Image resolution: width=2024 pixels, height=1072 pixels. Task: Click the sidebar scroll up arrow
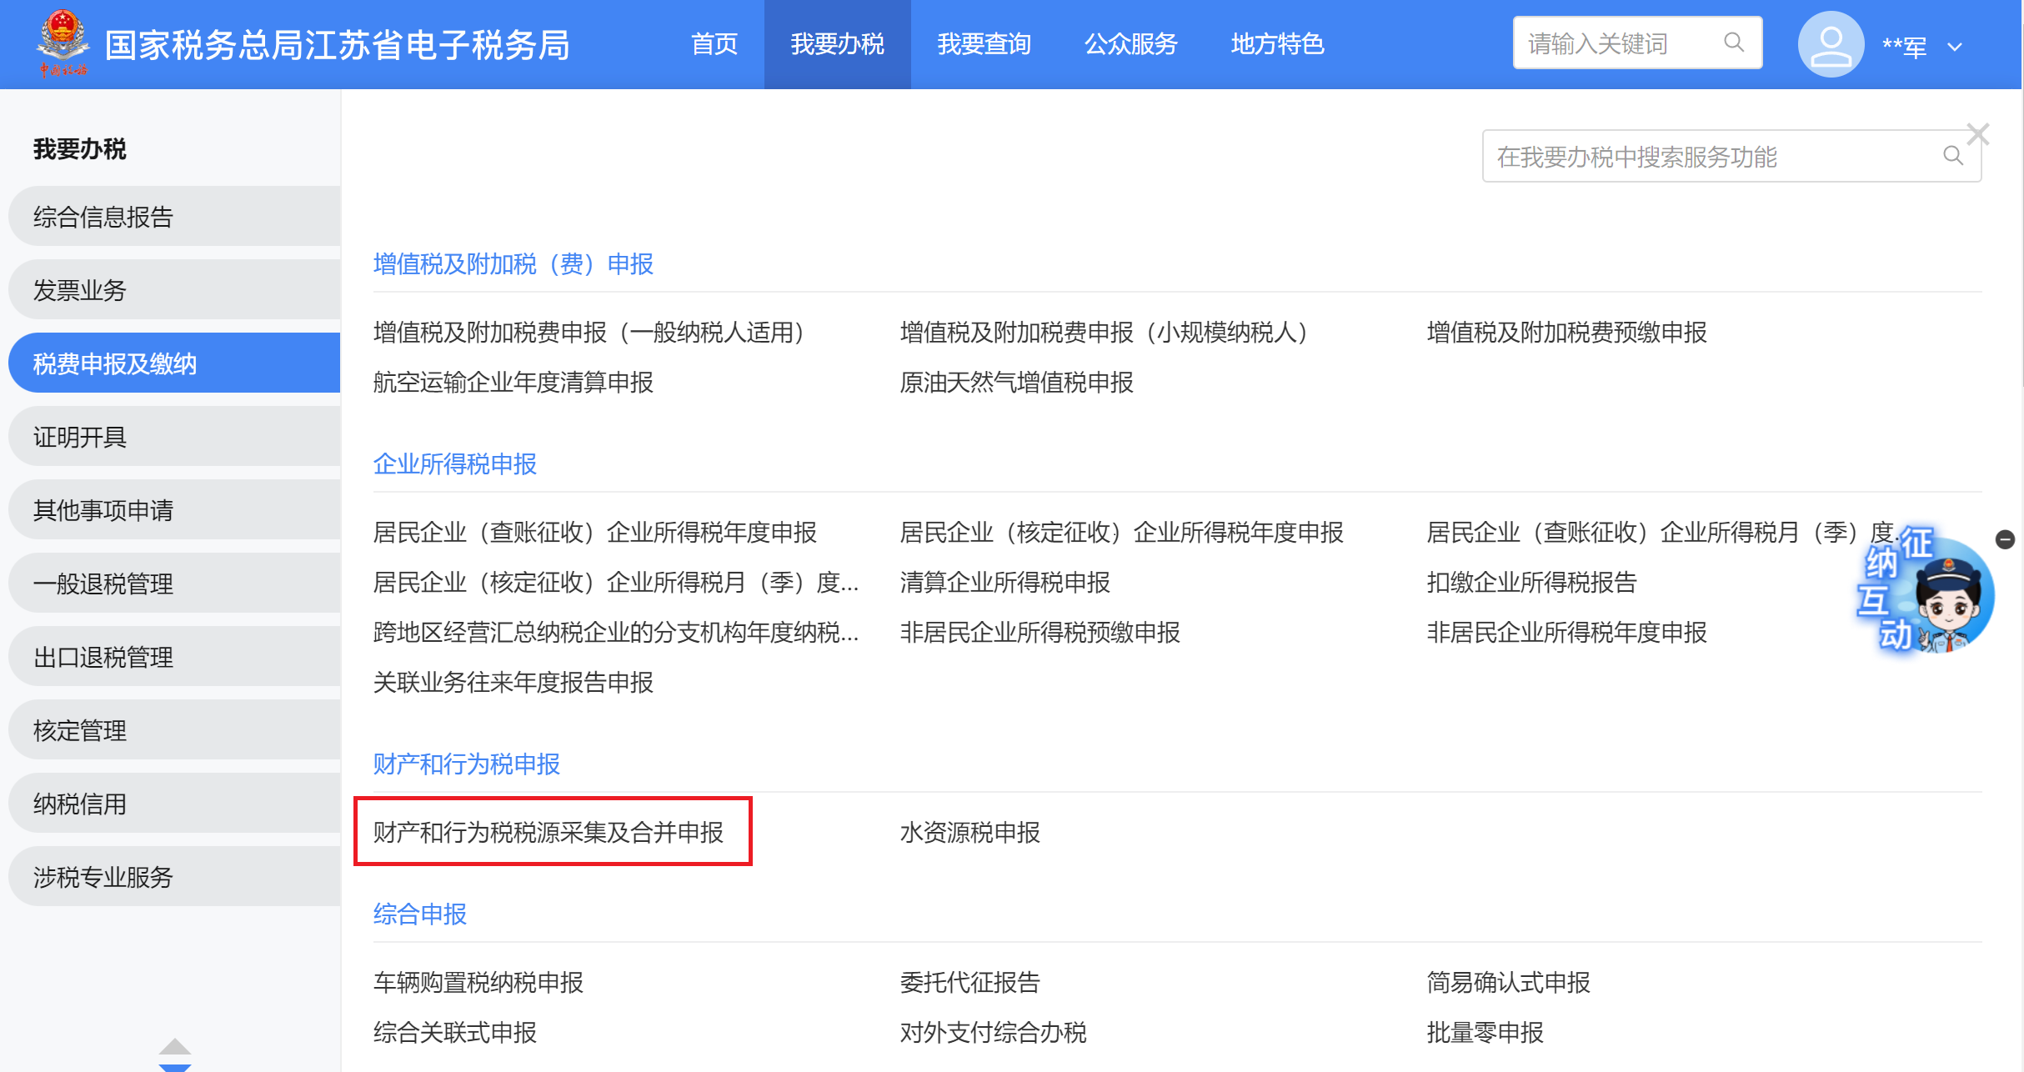174,1046
